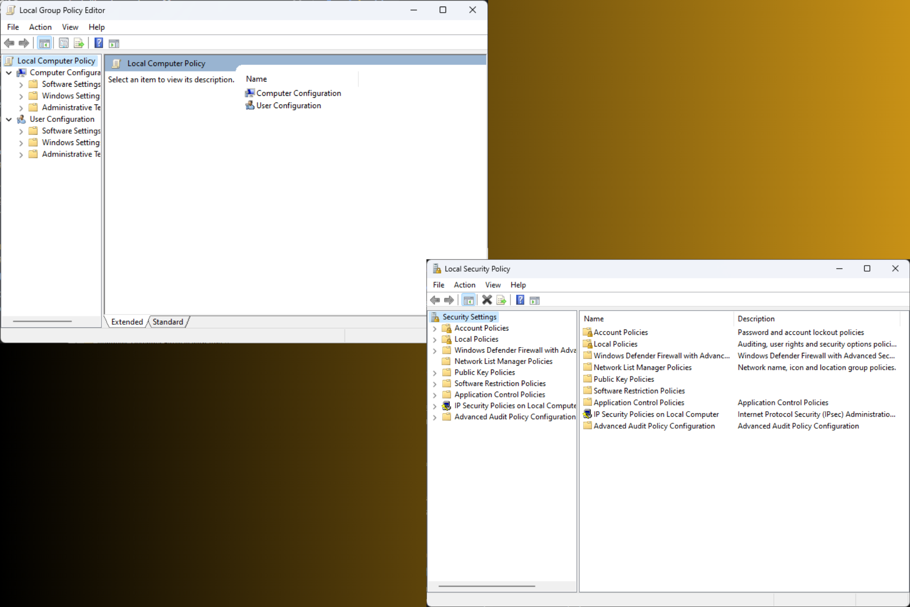910x607 pixels.
Task: Click Show/Hide Action Pane icon in Local Security Policy
Action: coord(535,300)
